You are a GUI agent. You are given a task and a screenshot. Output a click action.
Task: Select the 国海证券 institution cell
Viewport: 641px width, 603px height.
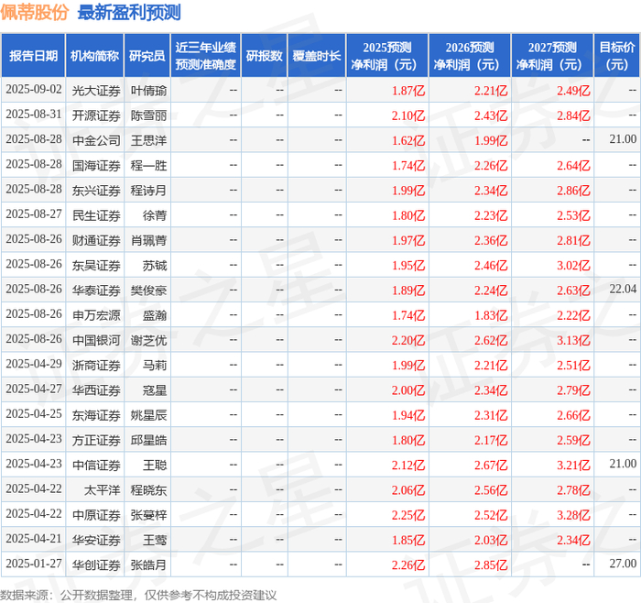pyautogui.click(x=96, y=165)
